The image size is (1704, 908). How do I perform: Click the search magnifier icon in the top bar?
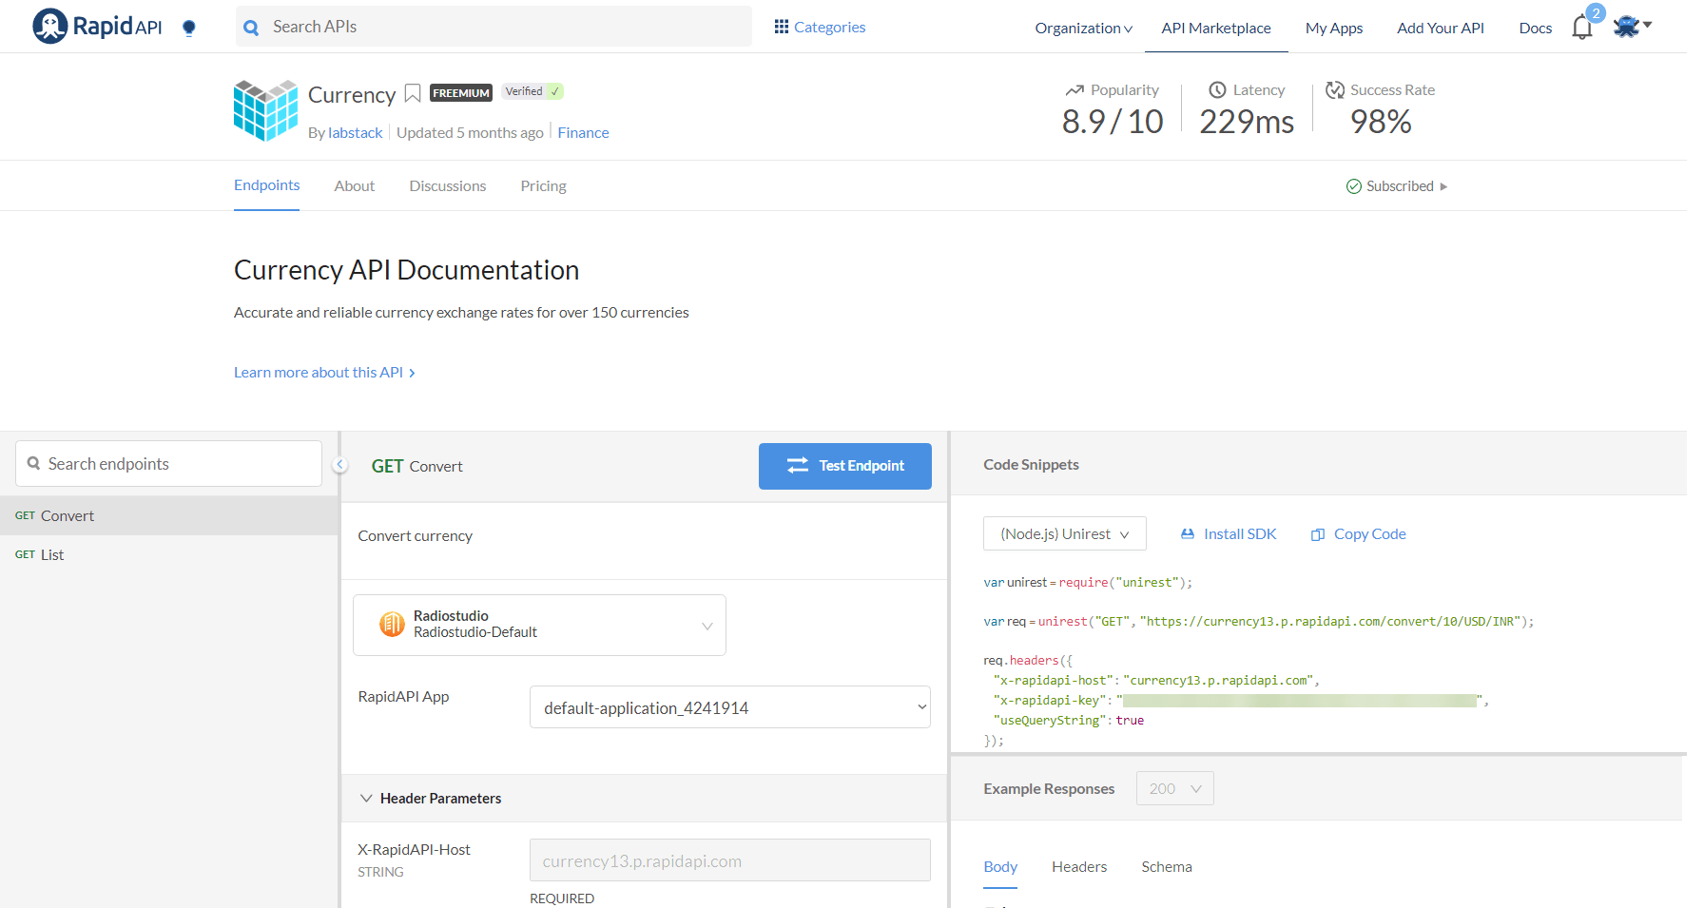[x=251, y=28]
